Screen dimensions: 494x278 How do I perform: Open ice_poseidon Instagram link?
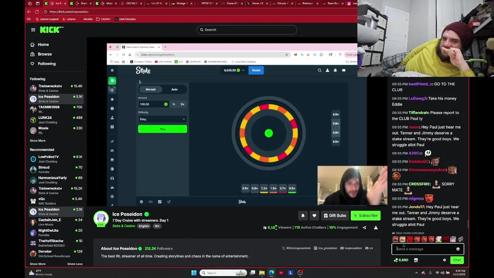(x=326, y=248)
